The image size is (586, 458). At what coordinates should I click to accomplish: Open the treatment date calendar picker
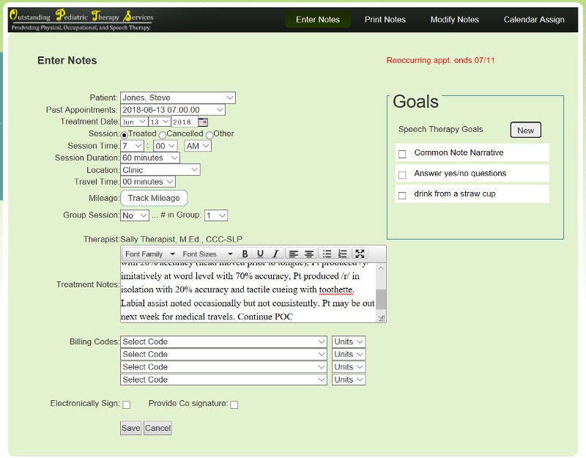[203, 122]
